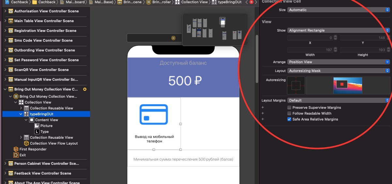The height and width of the screenshot is (184, 392).
Task: Collapse the Bring Out Money Collection View scene
Action: pyautogui.click(x=6, y=89)
